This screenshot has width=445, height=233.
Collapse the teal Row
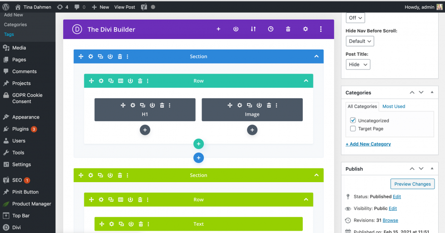pyautogui.click(x=306, y=81)
